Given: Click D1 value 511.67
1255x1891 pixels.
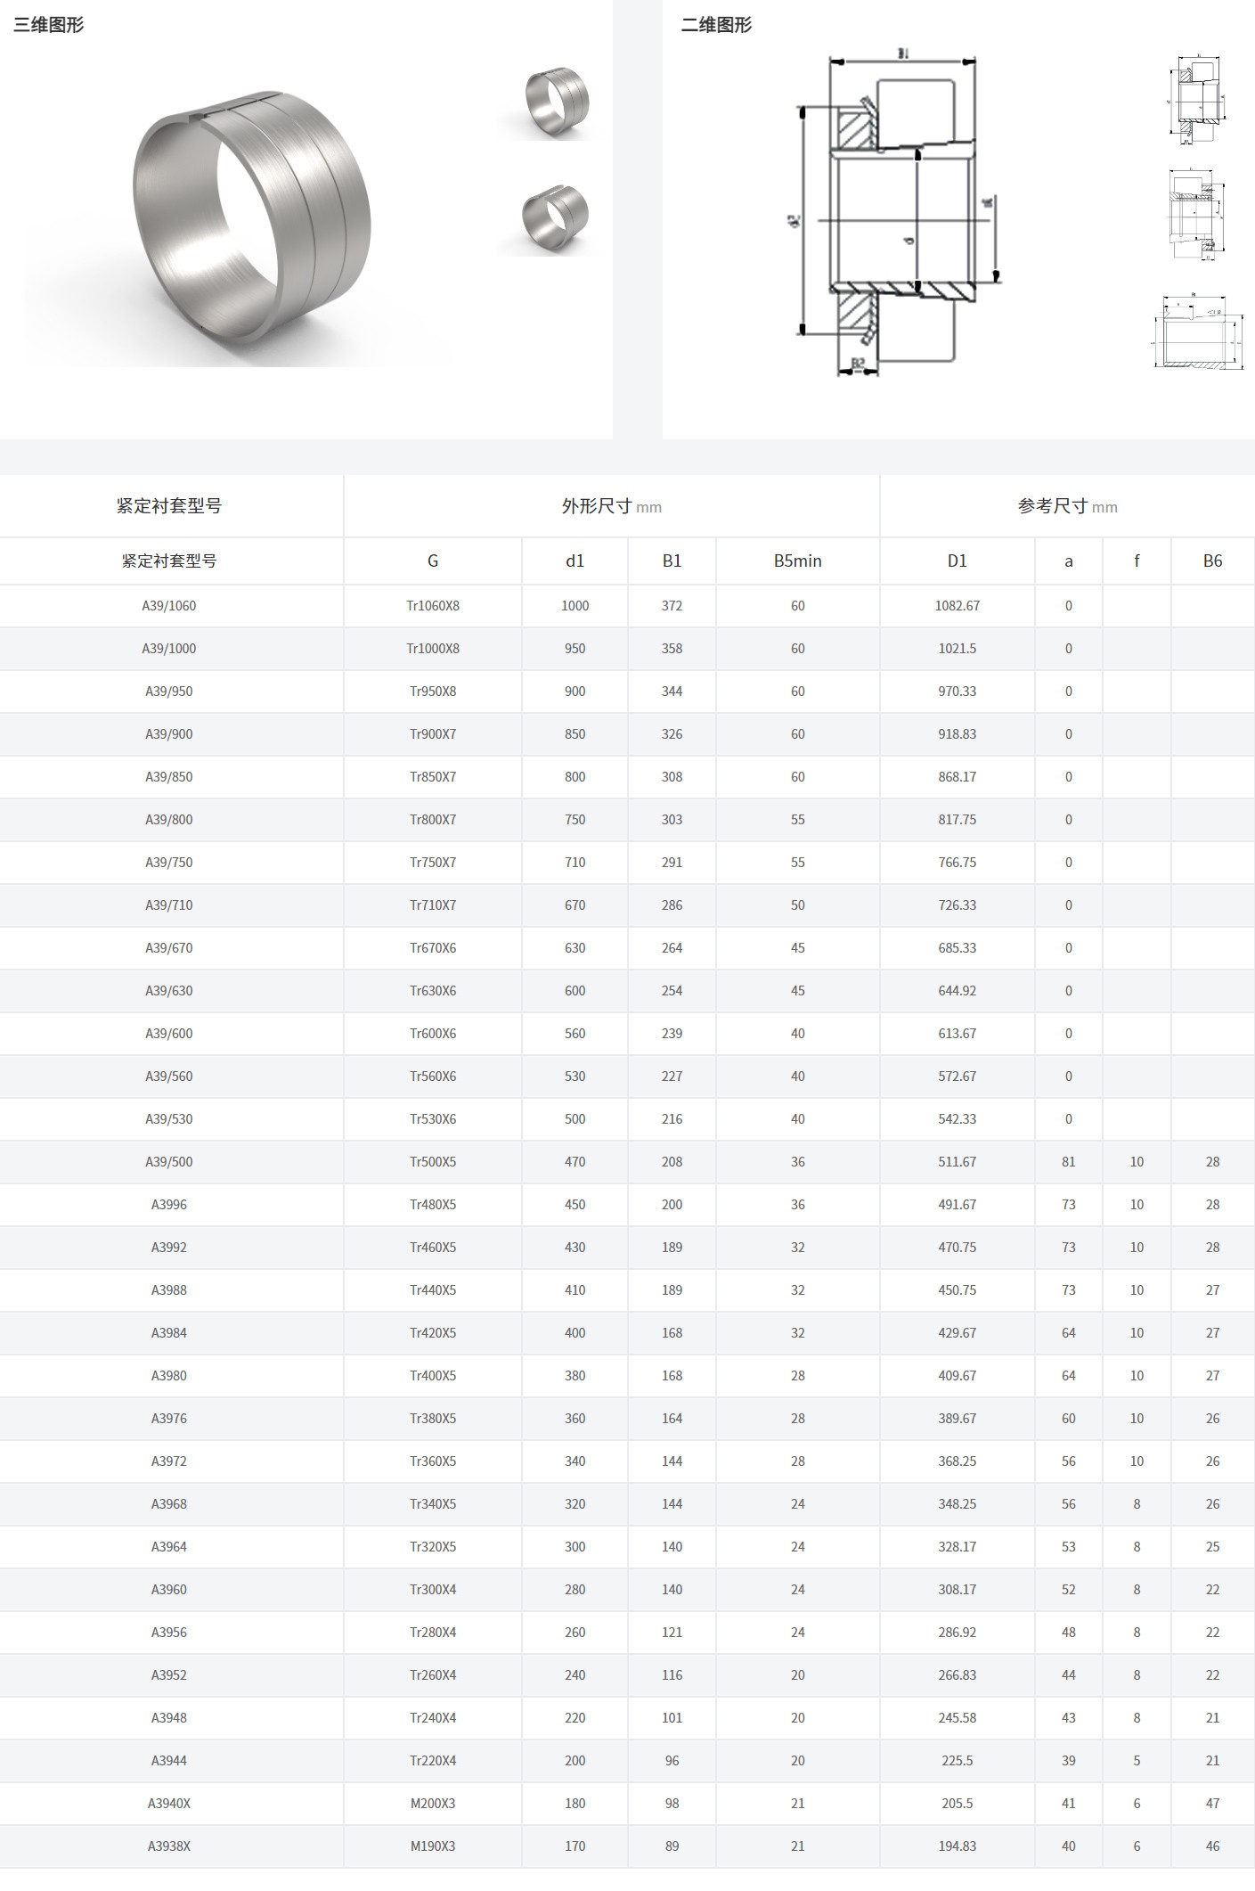Looking at the screenshot, I should [x=958, y=1162].
